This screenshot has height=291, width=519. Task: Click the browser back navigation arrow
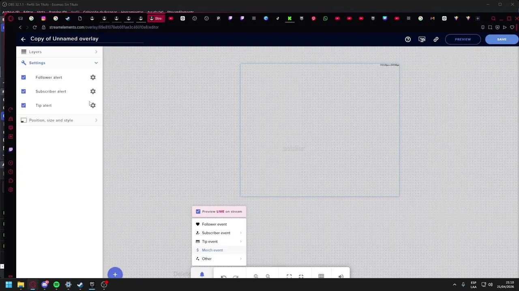(20, 27)
